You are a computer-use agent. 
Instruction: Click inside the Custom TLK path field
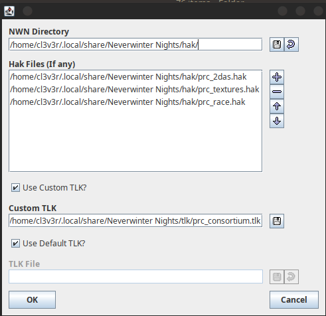135,220
